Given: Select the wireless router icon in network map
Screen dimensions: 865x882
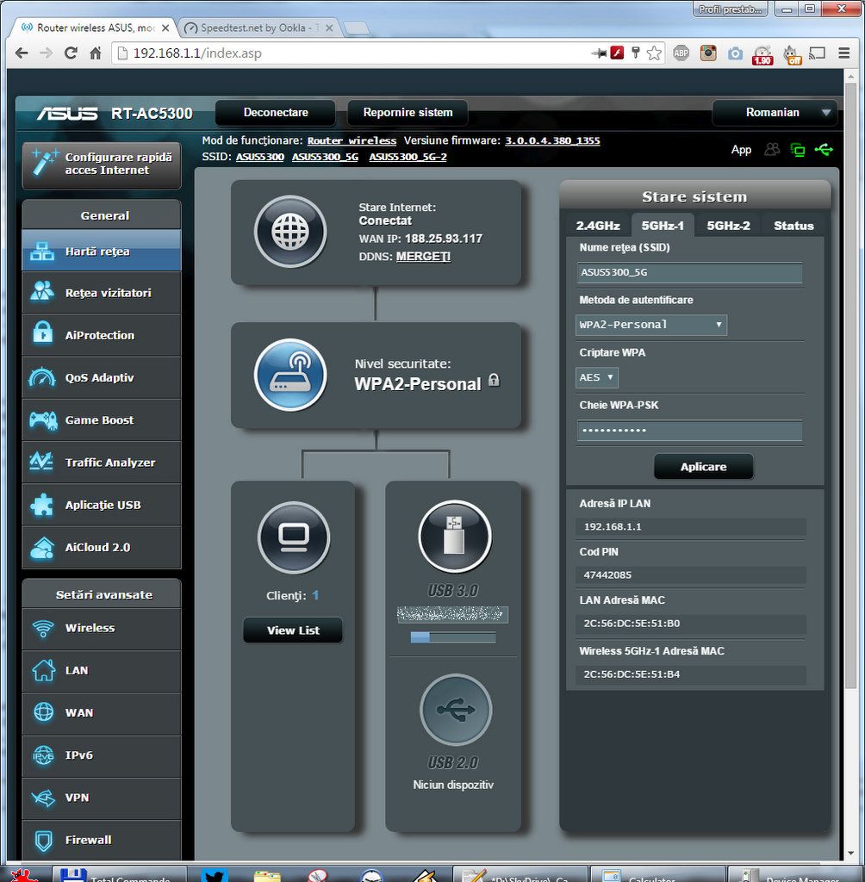Looking at the screenshot, I should 290,375.
